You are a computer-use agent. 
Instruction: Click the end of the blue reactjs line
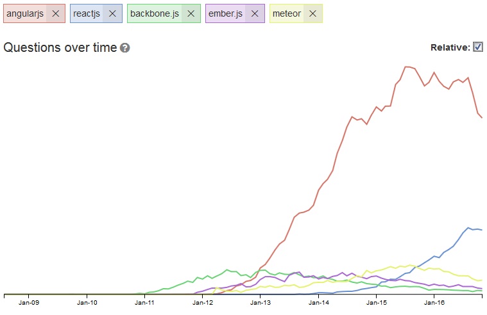point(481,230)
